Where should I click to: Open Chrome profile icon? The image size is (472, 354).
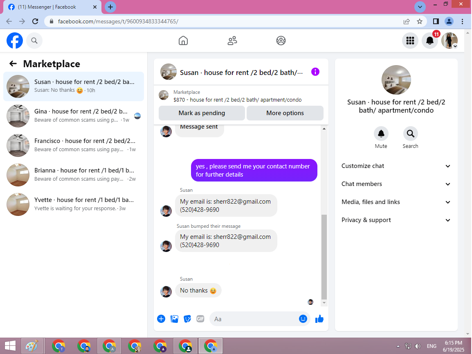[x=449, y=21]
